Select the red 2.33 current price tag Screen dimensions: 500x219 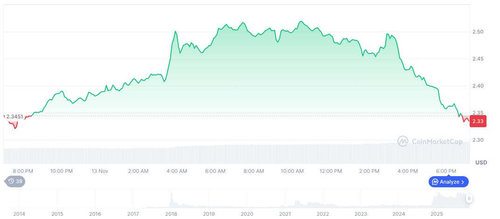[x=478, y=121]
